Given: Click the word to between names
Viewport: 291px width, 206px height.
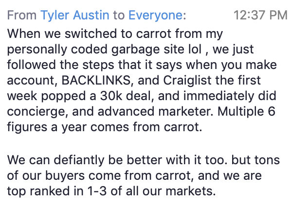Looking at the screenshot, I should coord(119,15).
